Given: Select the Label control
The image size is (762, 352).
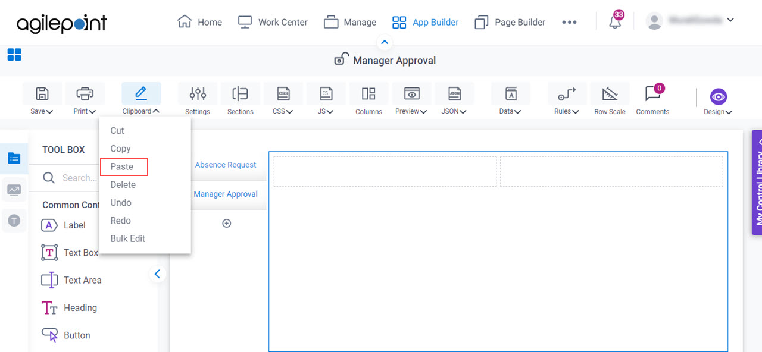Looking at the screenshot, I should [64, 225].
